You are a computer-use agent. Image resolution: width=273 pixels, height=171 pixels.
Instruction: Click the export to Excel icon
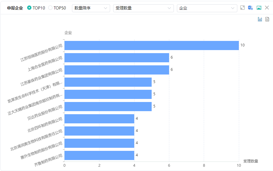coord(250,8)
